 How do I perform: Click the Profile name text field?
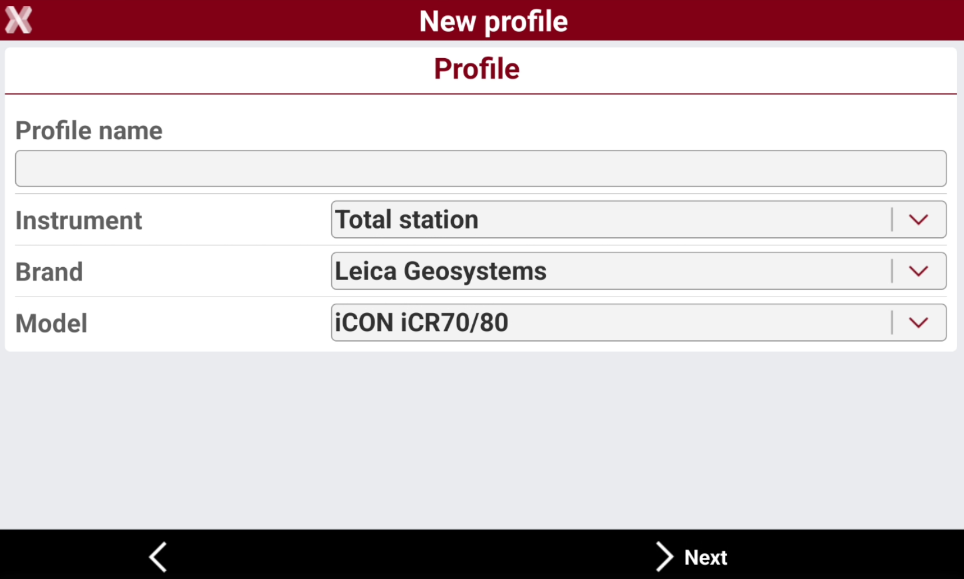coord(481,169)
